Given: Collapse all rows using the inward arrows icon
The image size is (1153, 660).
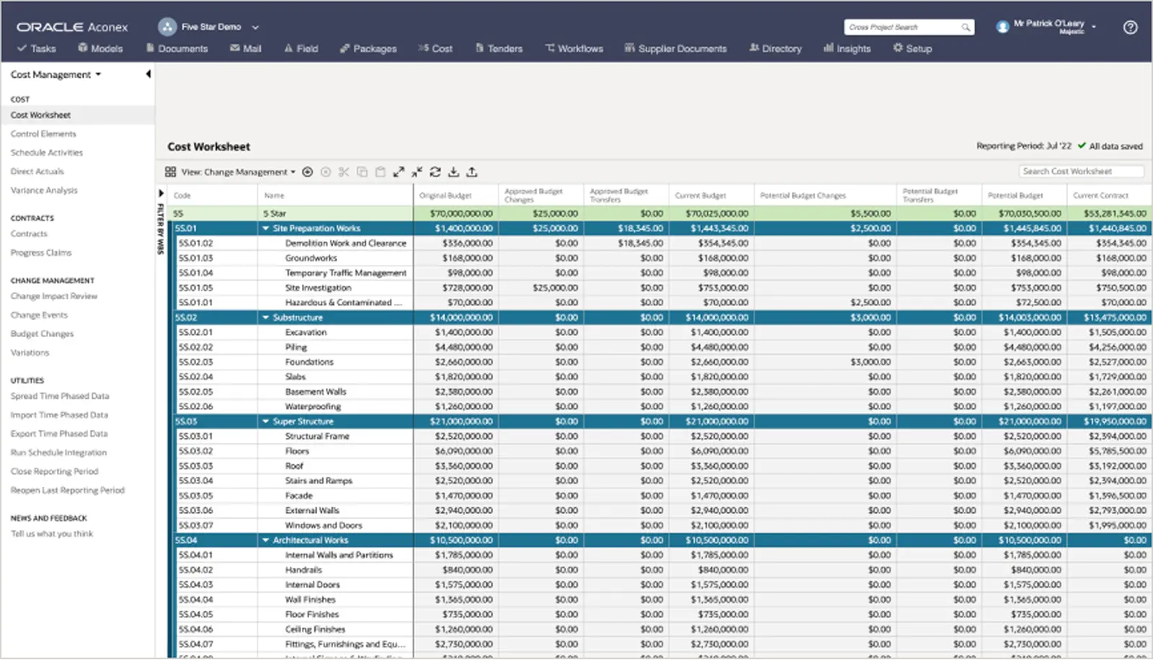Looking at the screenshot, I should [x=417, y=171].
